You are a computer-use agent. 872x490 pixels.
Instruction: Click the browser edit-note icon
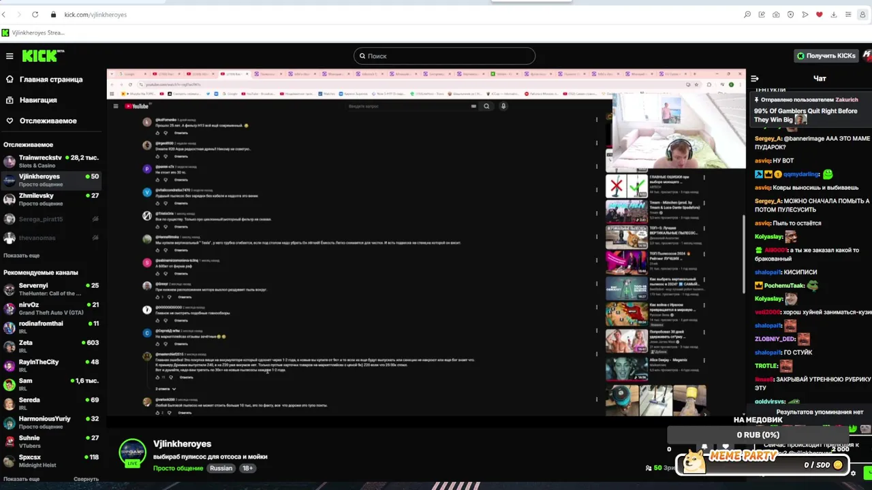[762, 14]
